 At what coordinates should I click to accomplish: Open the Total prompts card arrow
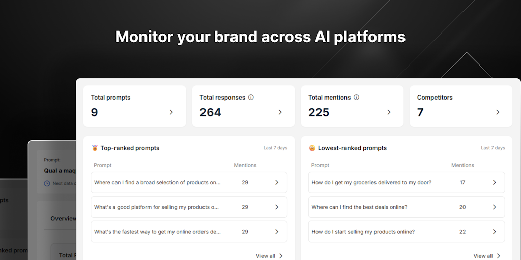pyautogui.click(x=171, y=112)
